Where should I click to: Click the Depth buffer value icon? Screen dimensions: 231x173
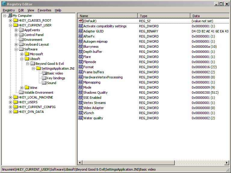(x=81, y=51)
